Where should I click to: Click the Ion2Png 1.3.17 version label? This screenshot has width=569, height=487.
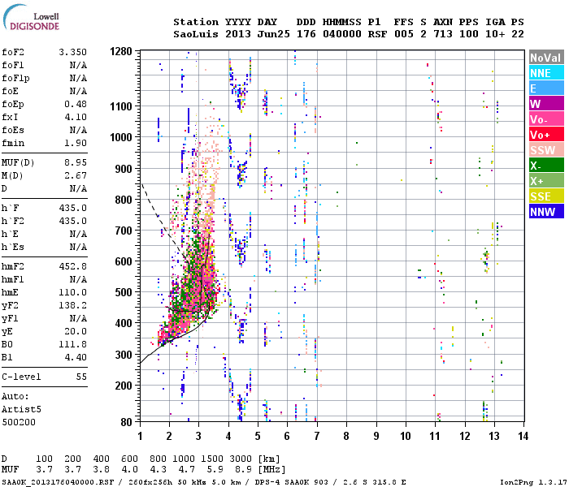pos(533,482)
